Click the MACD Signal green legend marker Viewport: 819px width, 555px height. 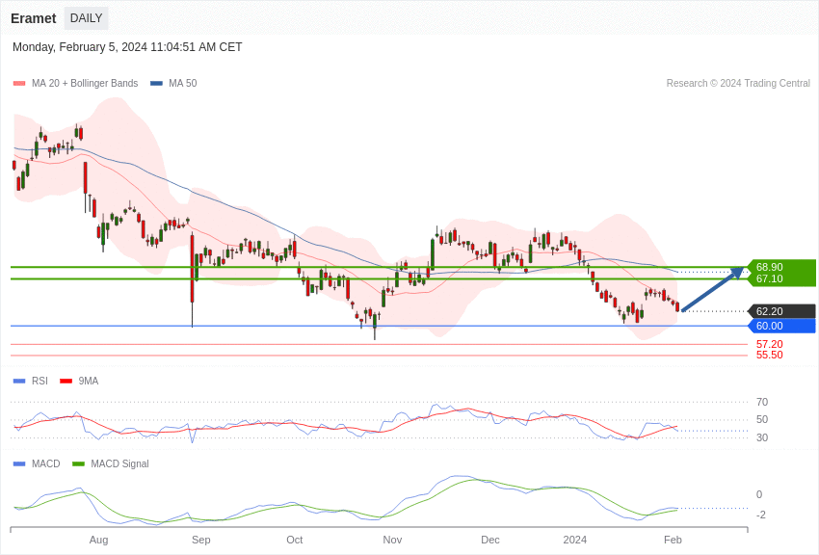[x=78, y=463]
